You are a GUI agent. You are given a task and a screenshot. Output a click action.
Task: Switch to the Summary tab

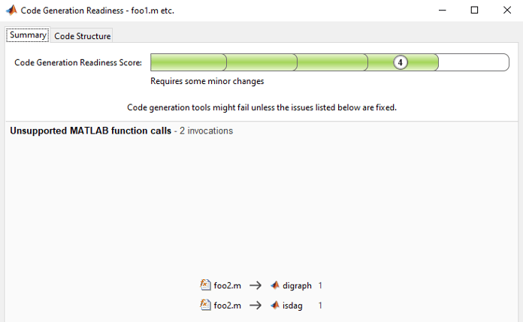29,35
